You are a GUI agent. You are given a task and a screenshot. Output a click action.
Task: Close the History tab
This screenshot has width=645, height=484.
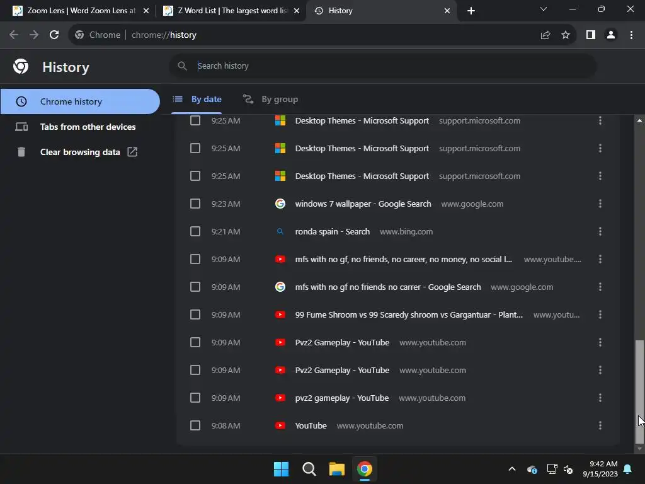coord(447,11)
